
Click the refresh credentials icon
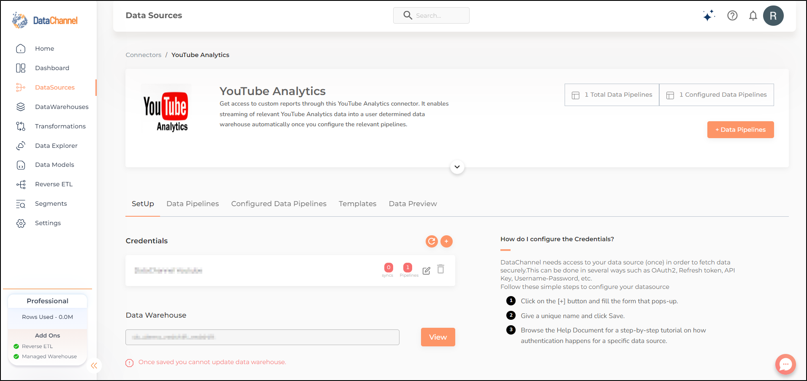pyautogui.click(x=432, y=241)
